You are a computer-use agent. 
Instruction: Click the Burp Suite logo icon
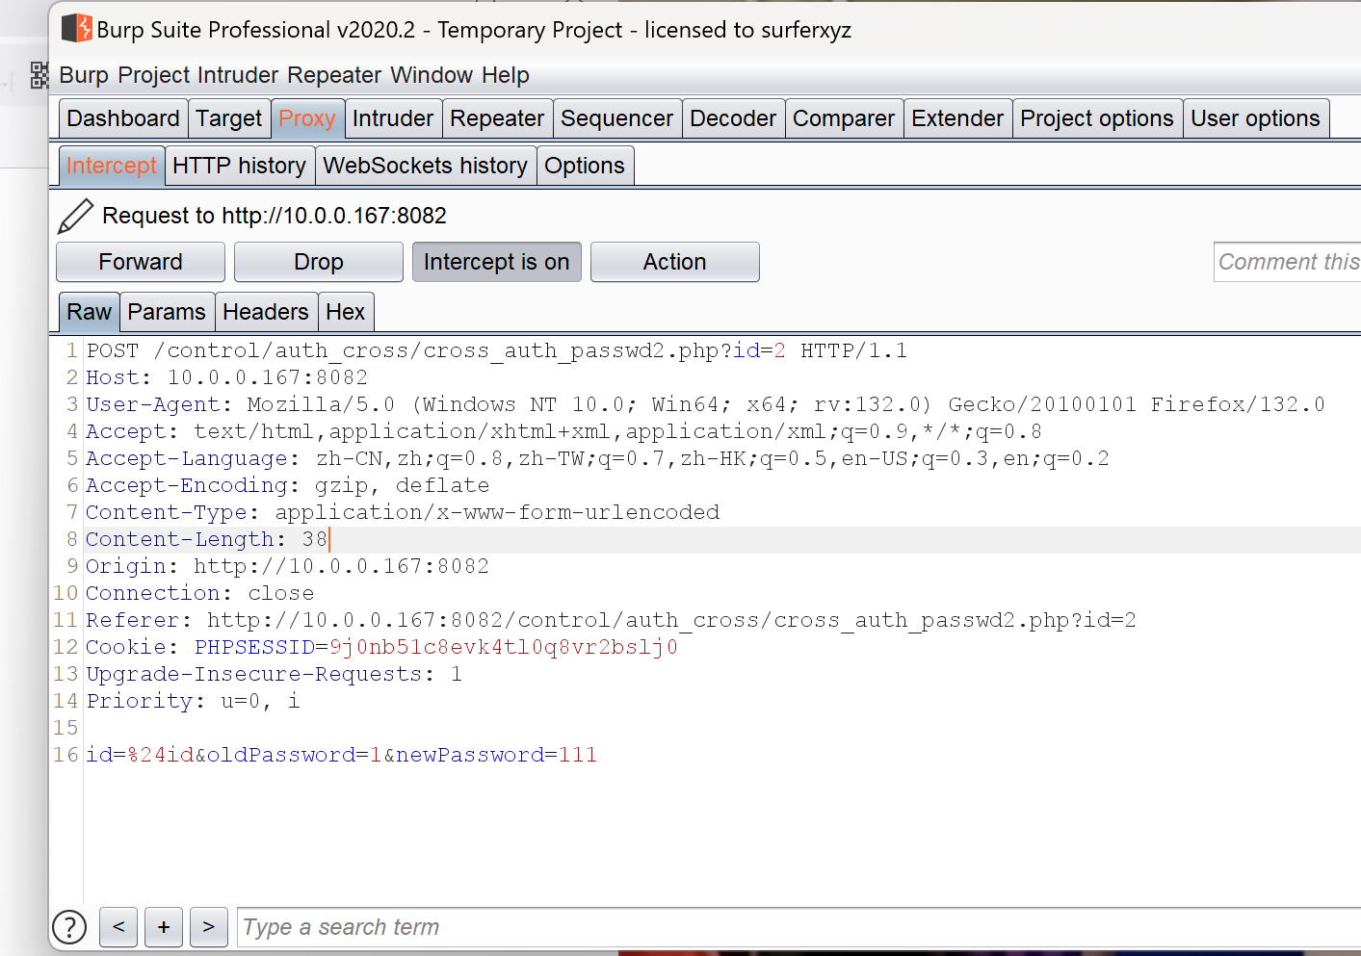click(76, 29)
